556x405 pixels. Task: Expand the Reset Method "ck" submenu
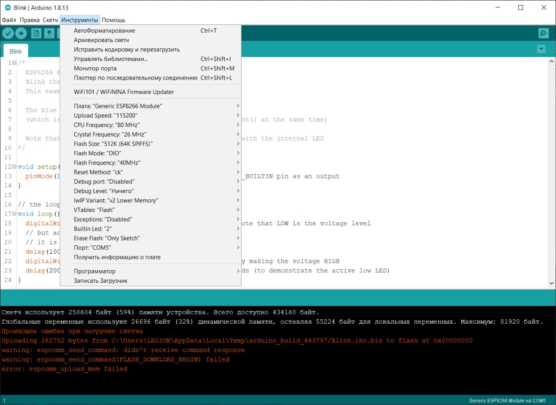(x=150, y=172)
